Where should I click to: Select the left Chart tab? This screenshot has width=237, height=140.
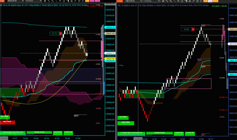2,1
